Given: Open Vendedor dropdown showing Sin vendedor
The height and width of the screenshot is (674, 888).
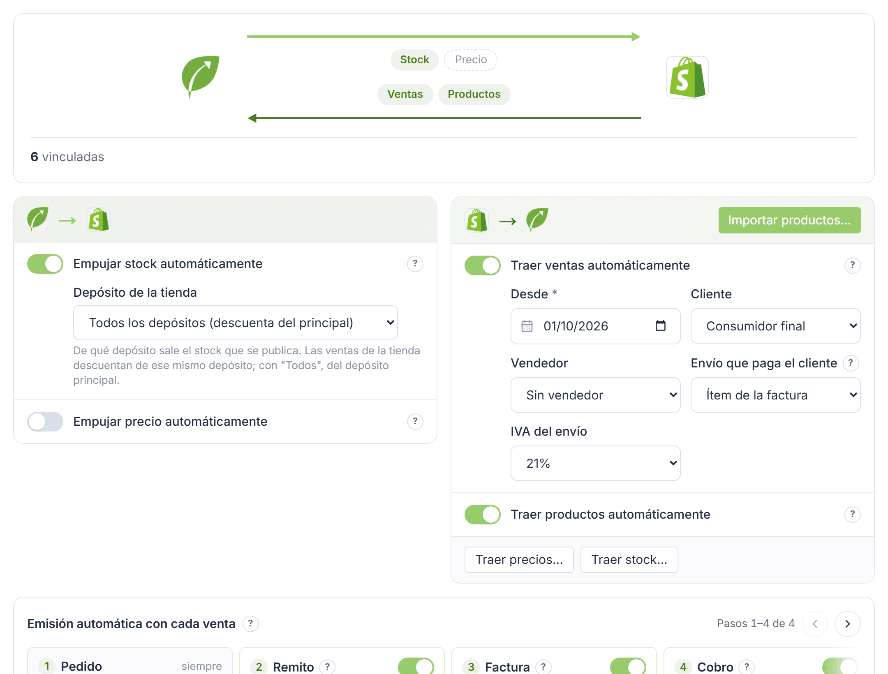Looking at the screenshot, I should coord(595,395).
